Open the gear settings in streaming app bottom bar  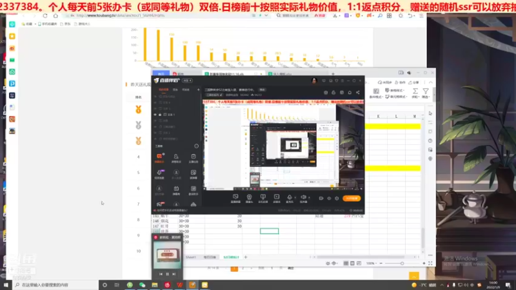tap(337, 198)
